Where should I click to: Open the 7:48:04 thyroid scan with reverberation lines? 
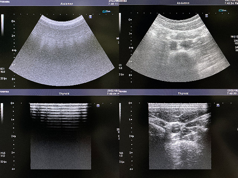click(61, 136)
